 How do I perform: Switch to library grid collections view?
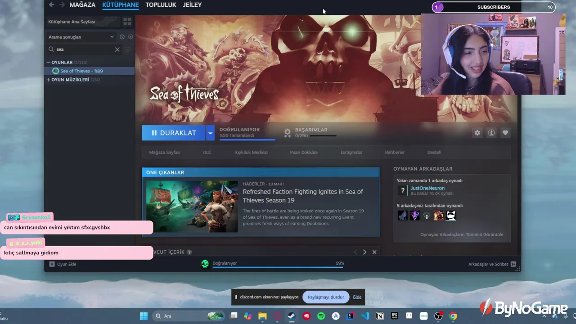(x=127, y=22)
